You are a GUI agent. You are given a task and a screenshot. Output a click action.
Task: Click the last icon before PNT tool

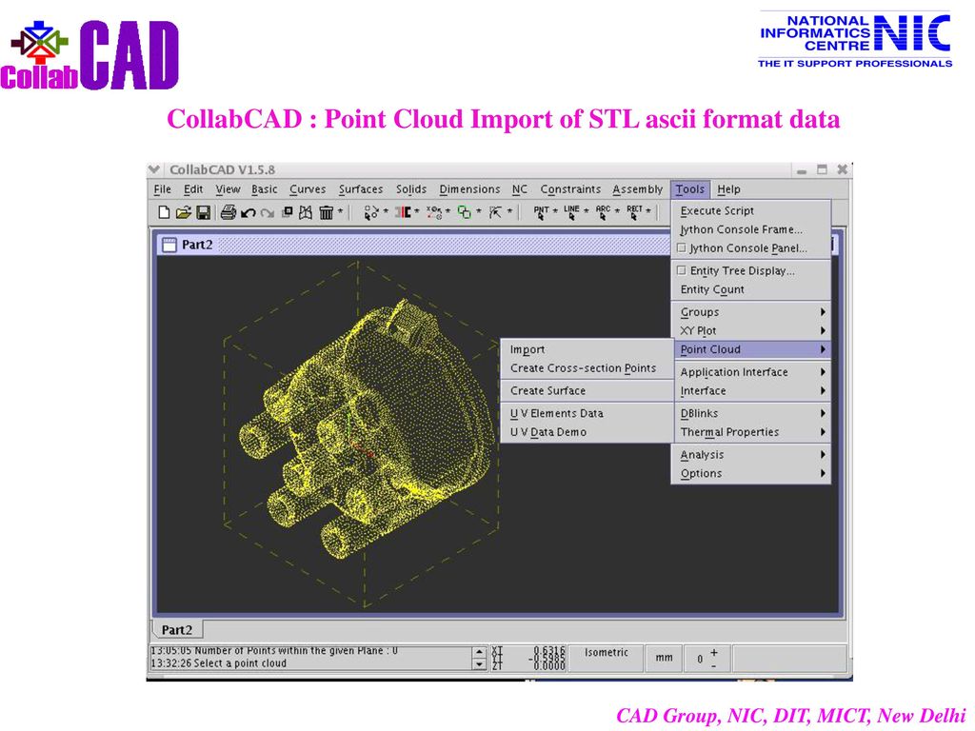pos(495,212)
